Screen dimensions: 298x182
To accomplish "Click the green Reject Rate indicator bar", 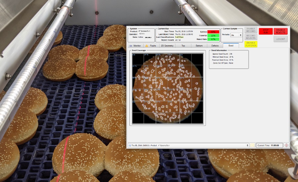I will (x=213, y=39).
